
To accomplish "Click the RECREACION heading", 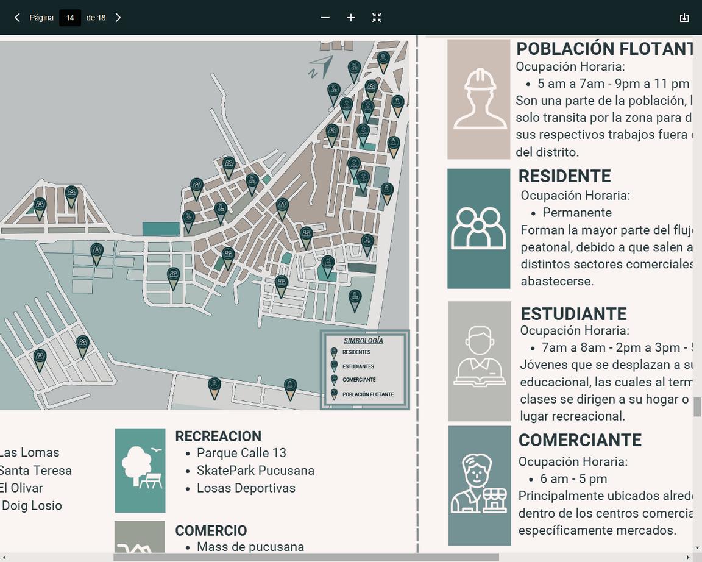I will click(218, 436).
